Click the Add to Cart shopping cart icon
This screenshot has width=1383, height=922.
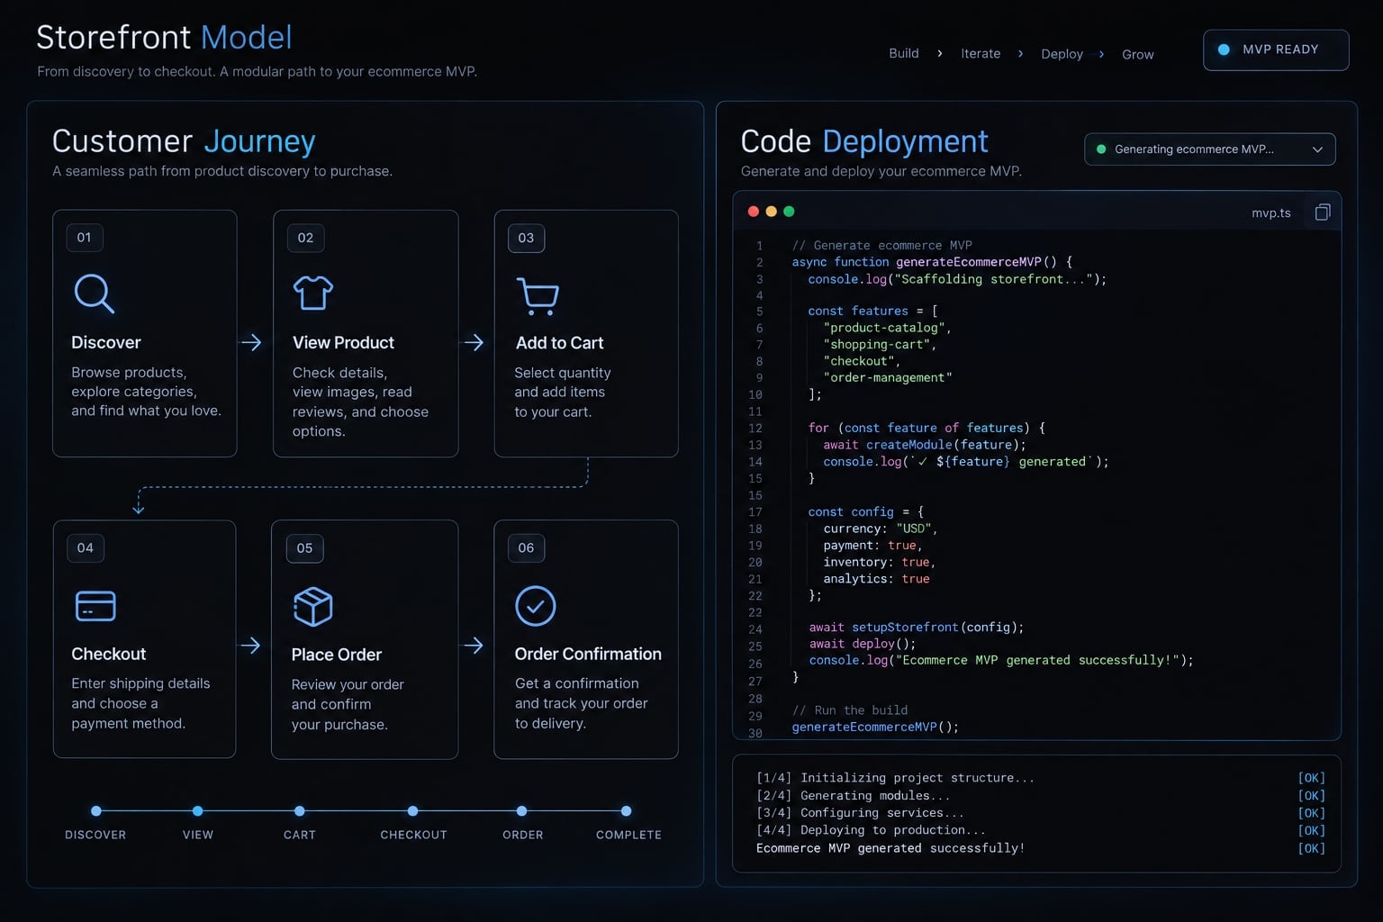click(538, 296)
